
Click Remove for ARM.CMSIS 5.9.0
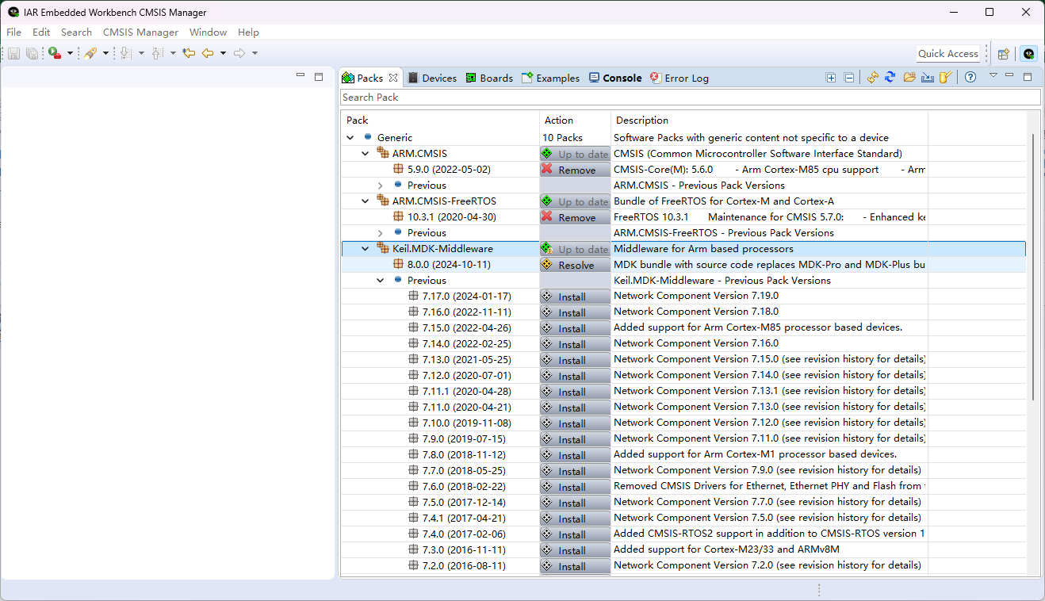pos(575,170)
